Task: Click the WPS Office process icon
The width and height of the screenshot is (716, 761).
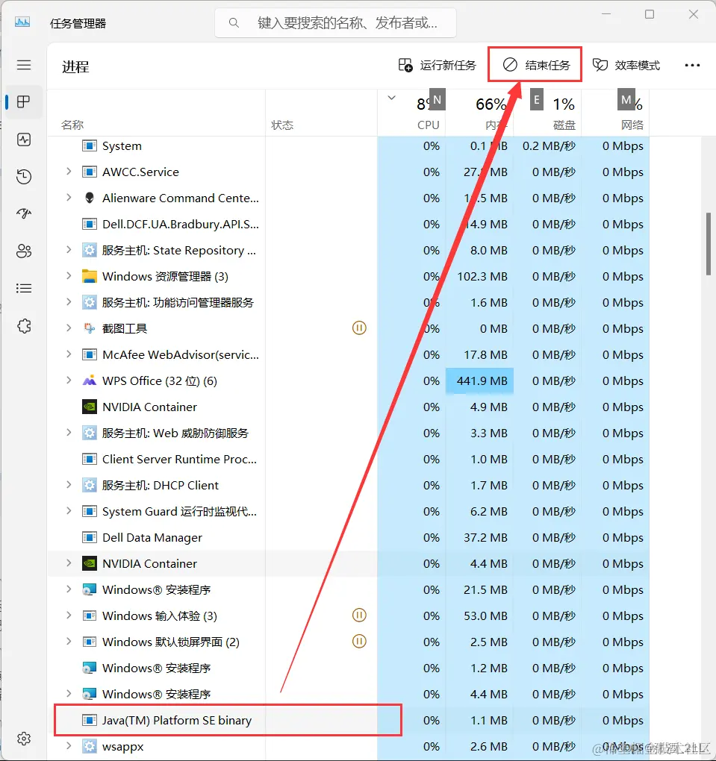Action: [x=90, y=381]
